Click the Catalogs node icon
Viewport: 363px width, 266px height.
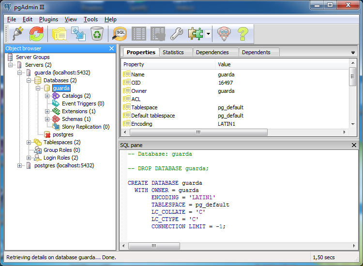pyautogui.click(x=56, y=96)
